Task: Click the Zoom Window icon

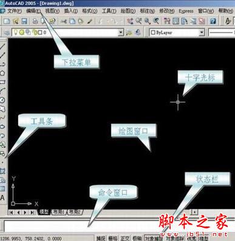Action: click(x=147, y=21)
